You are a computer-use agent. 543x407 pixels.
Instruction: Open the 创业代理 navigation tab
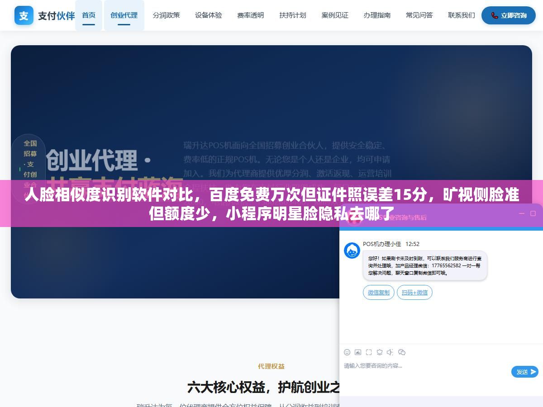coord(124,15)
